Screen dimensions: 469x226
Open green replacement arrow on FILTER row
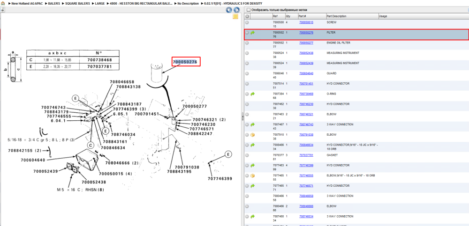252,33
